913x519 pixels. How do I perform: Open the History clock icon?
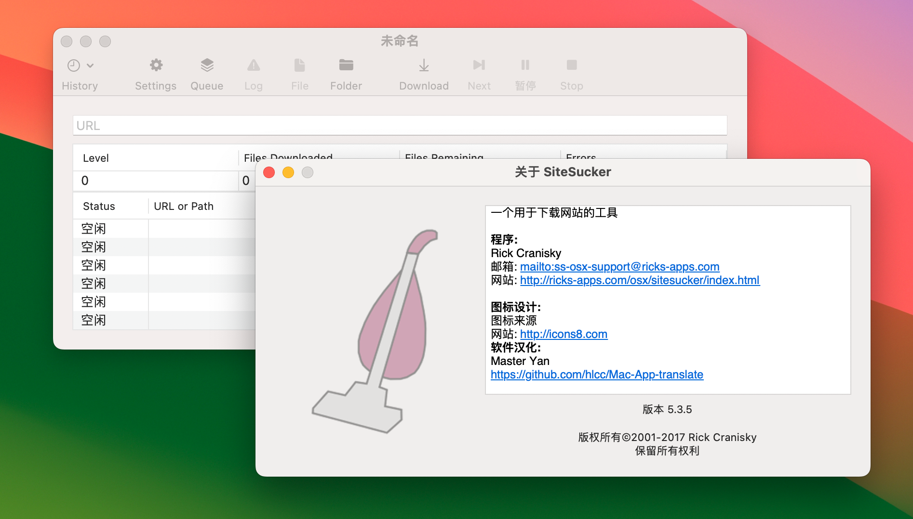coord(73,65)
